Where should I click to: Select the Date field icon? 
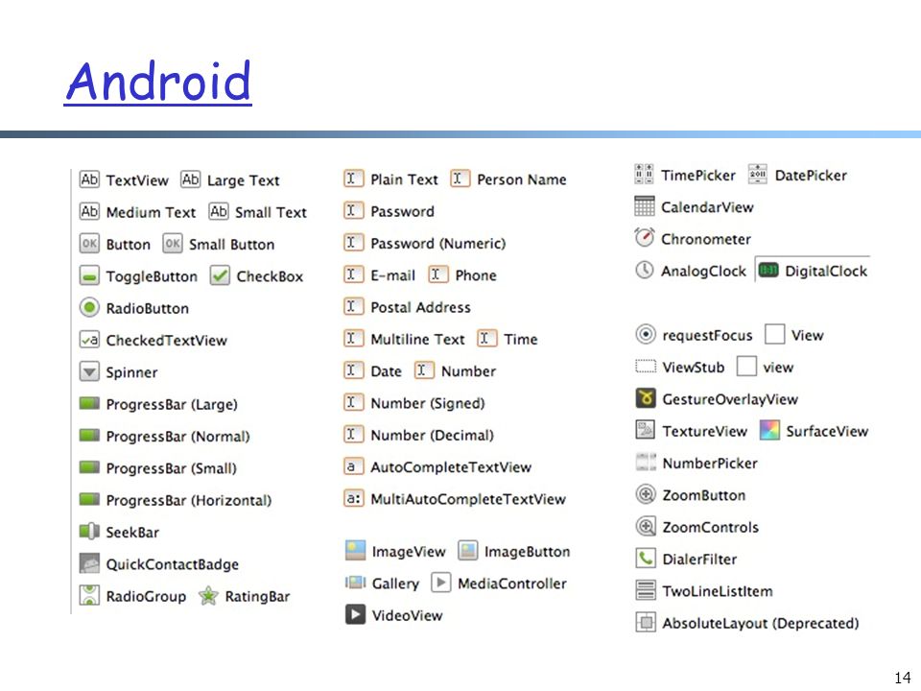(354, 370)
